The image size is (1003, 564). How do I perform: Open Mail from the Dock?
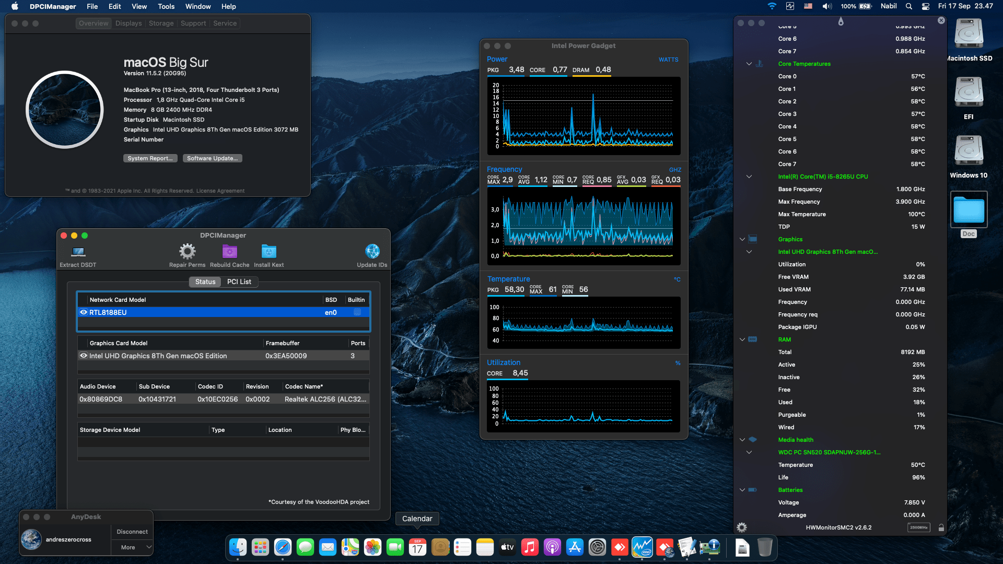[328, 547]
